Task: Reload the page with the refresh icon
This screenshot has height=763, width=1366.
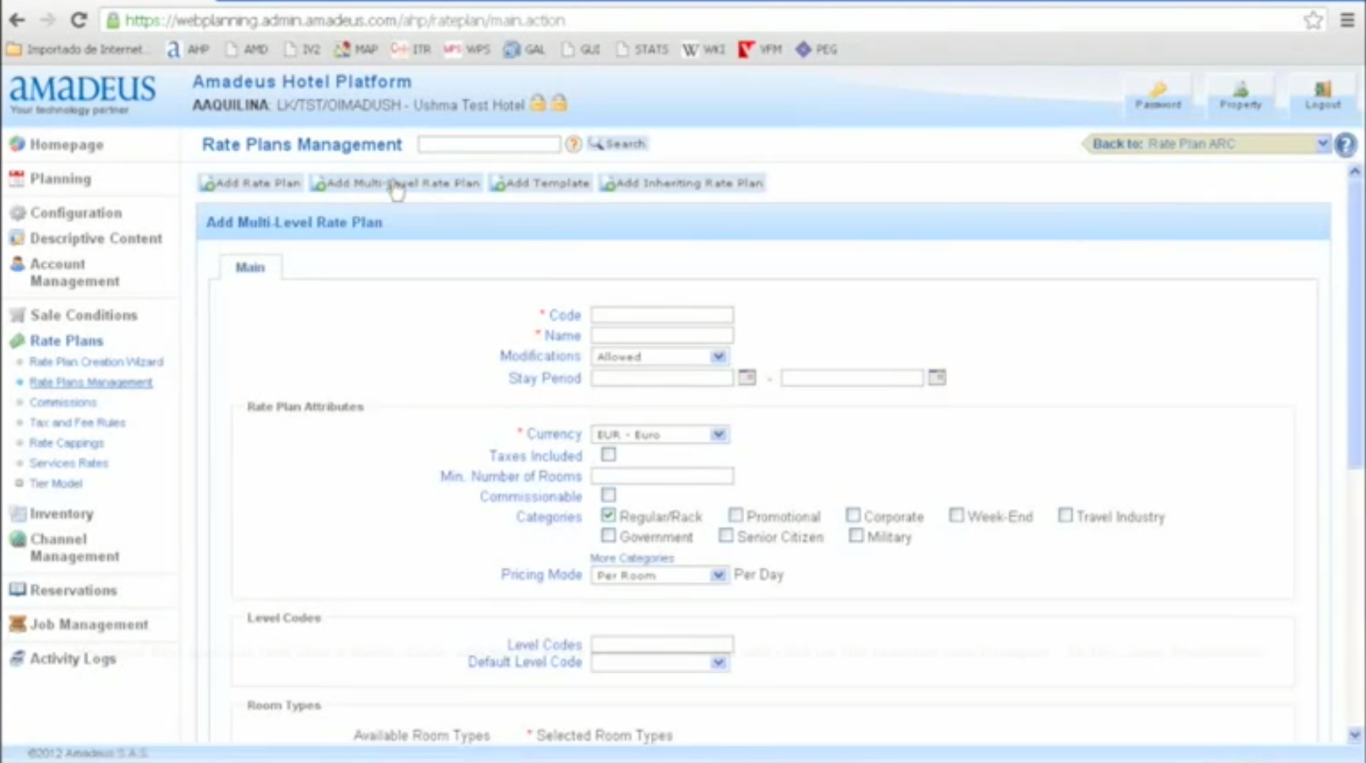Action: 78,20
